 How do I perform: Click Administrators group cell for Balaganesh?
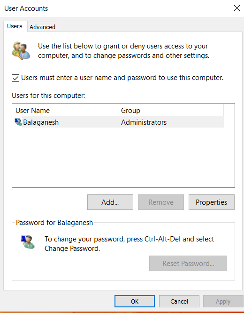[x=144, y=122]
